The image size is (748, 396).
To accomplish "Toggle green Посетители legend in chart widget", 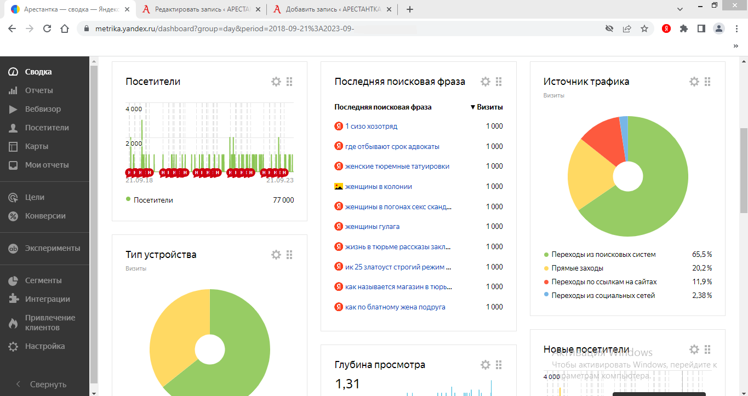I will tap(150, 200).
